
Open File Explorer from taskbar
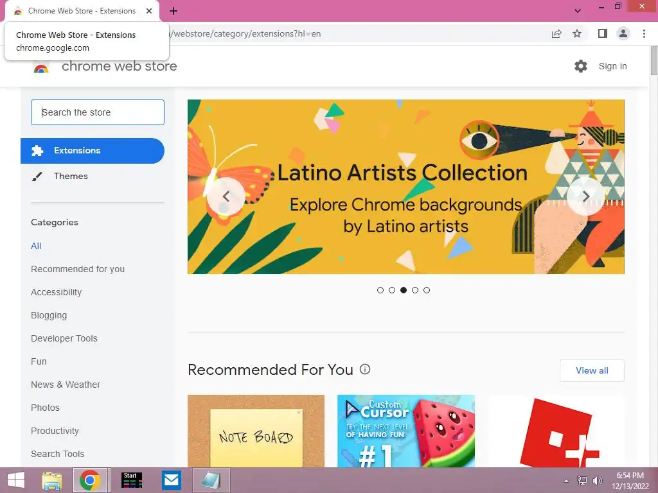tap(52, 480)
